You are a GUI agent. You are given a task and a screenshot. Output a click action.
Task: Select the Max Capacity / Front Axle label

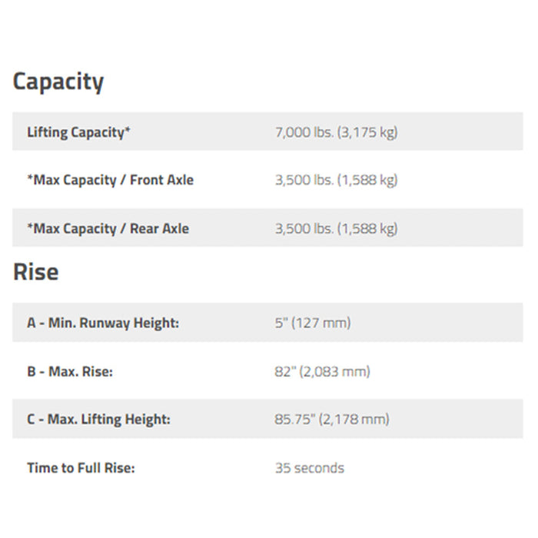[x=110, y=180]
